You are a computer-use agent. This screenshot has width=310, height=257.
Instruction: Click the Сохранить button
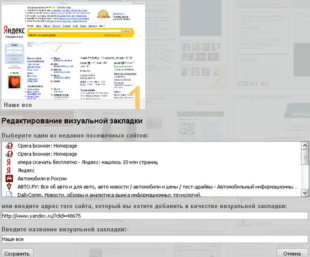tap(17, 253)
